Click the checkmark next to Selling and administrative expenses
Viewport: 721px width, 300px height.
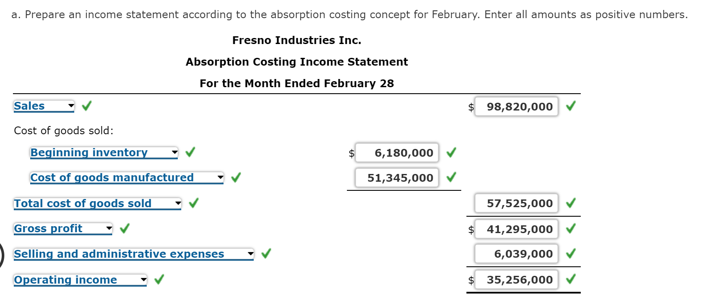pyautogui.click(x=265, y=253)
